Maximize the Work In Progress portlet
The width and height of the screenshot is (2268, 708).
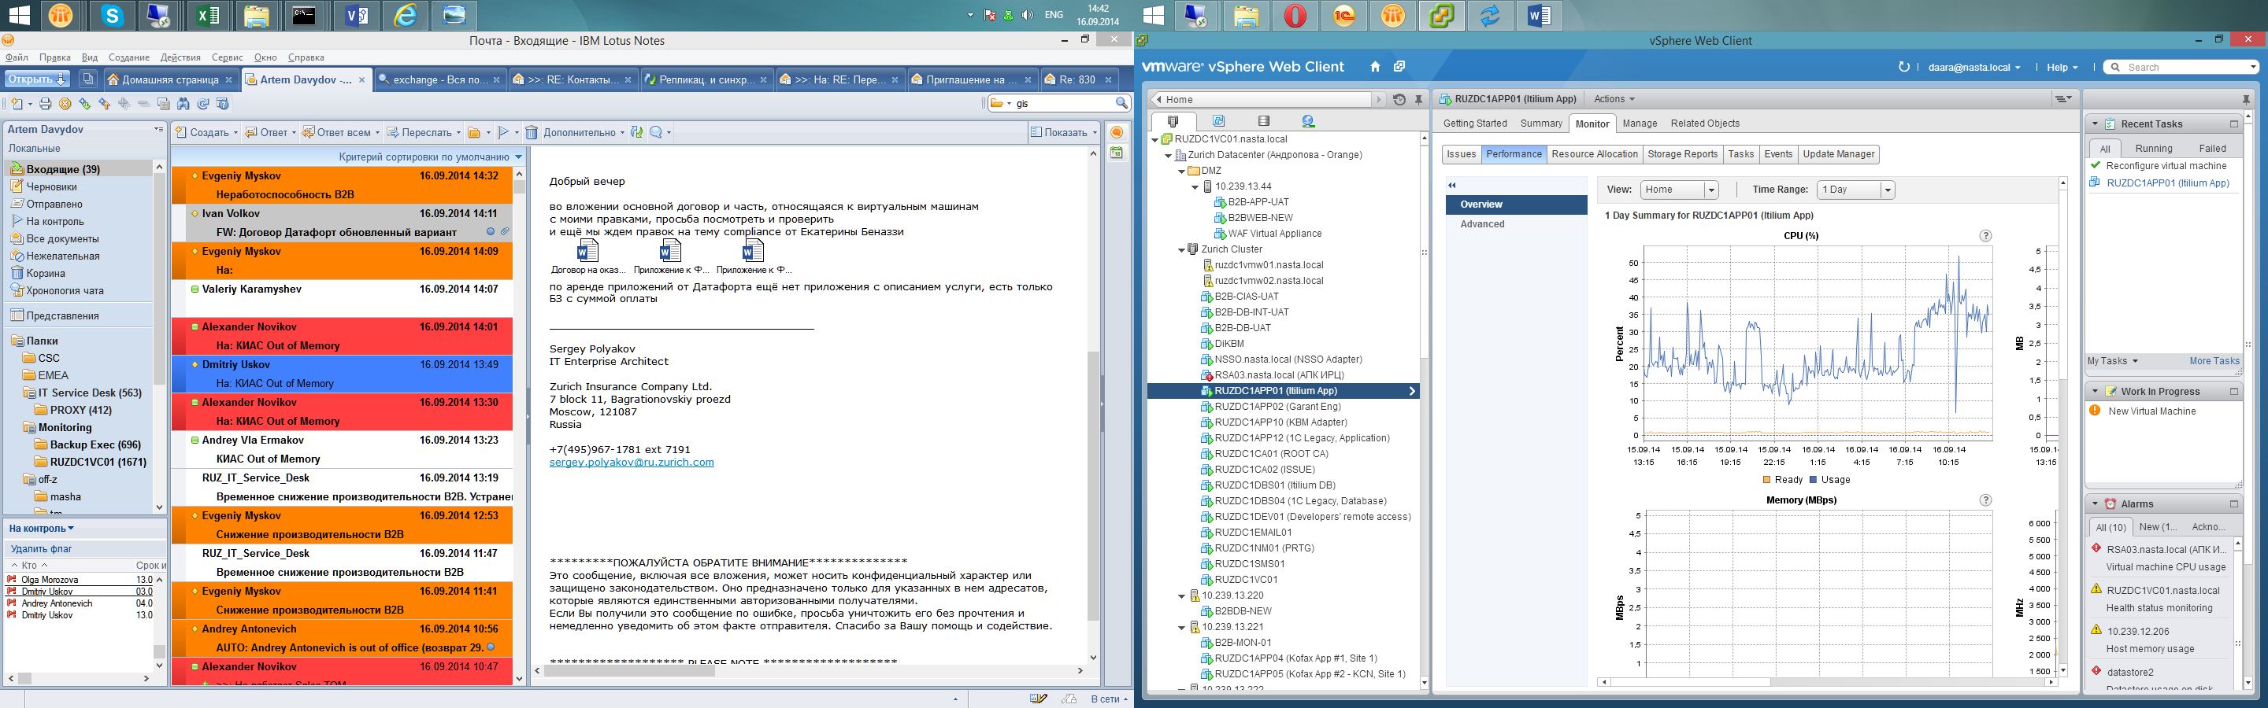pyautogui.click(x=2233, y=392)
